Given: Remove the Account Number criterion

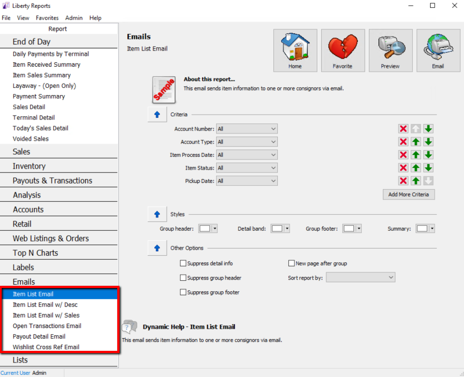Looking at the screenshot, I should click(403, 129).
